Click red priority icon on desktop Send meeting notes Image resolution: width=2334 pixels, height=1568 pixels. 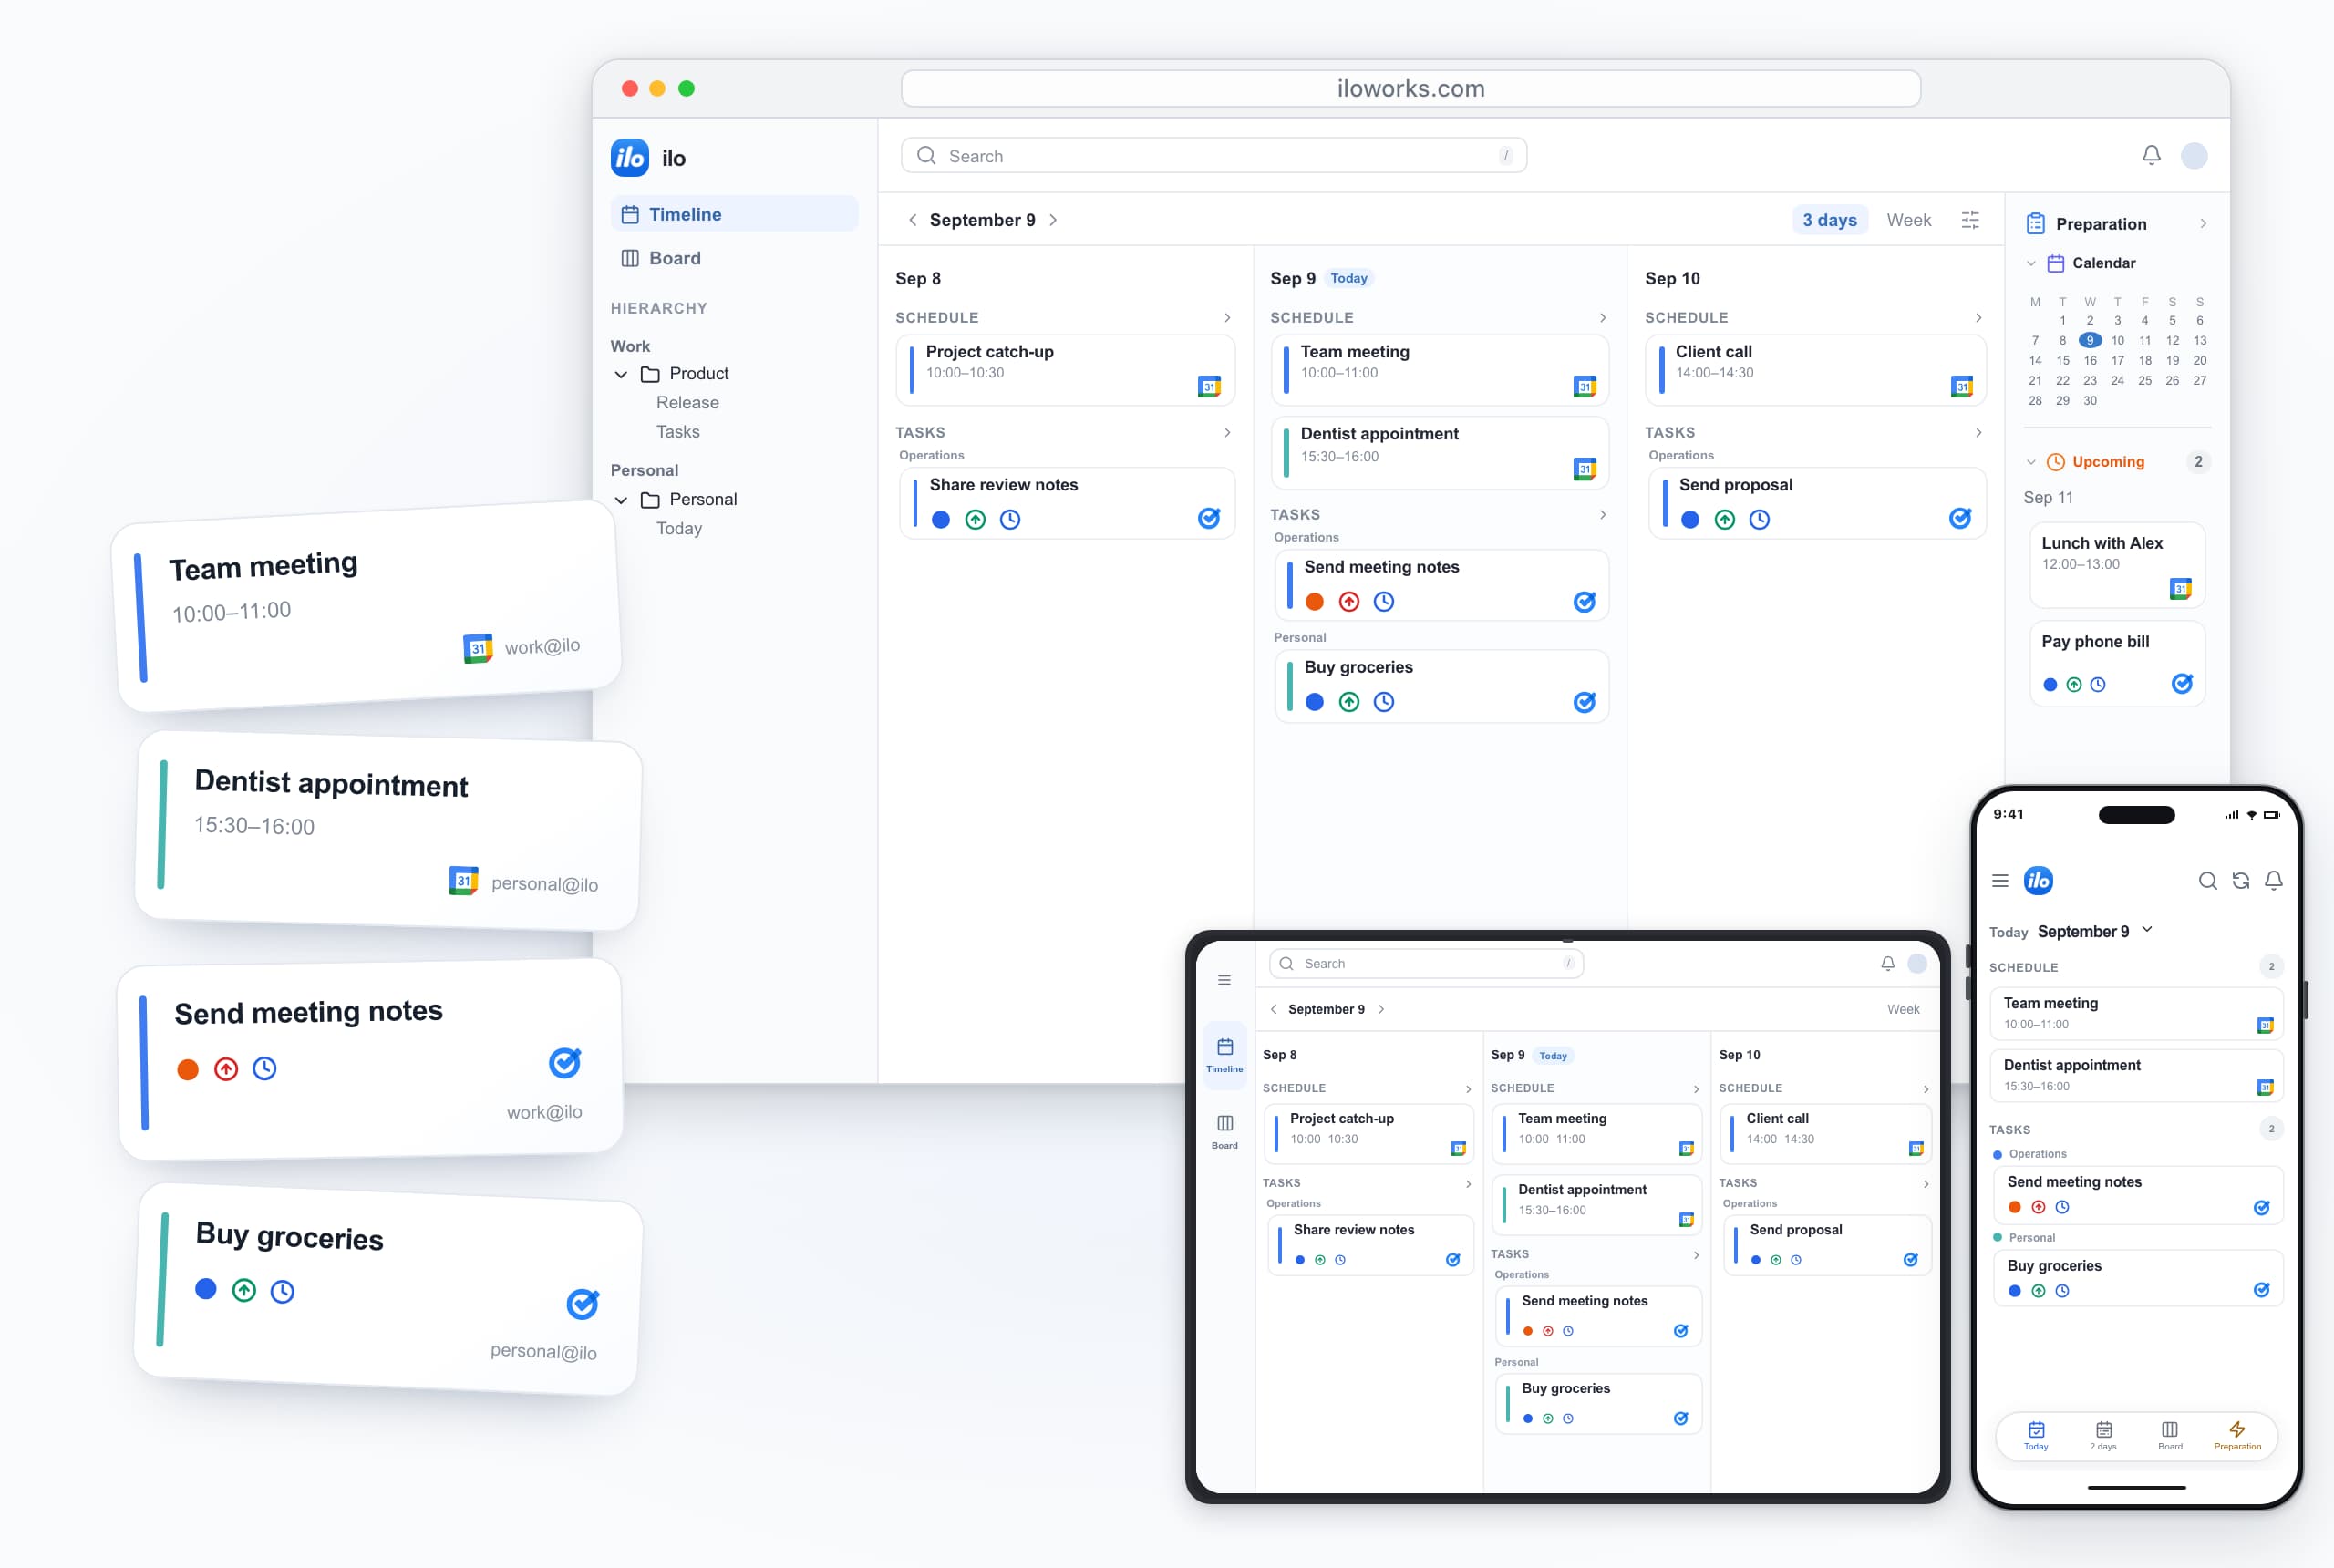pos(1349,602)
